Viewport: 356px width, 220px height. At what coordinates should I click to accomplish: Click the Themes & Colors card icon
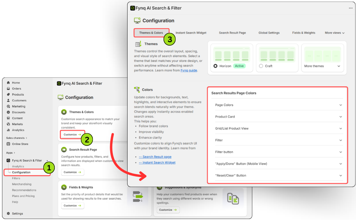tap(64, 112)
